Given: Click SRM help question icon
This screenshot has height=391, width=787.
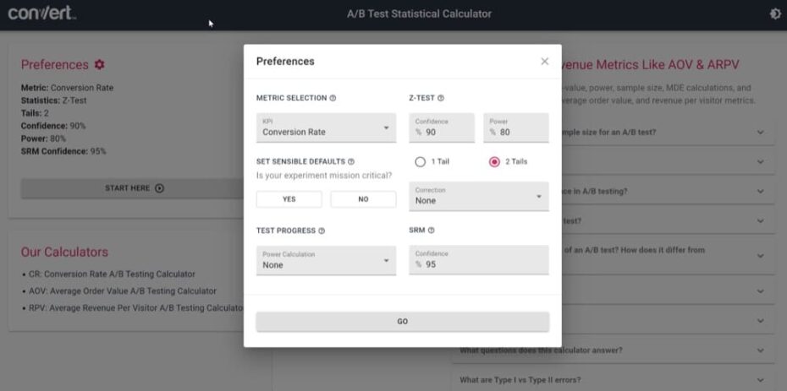Looking at the screenshot, I should pyautogui.click(x=431, y=231).
